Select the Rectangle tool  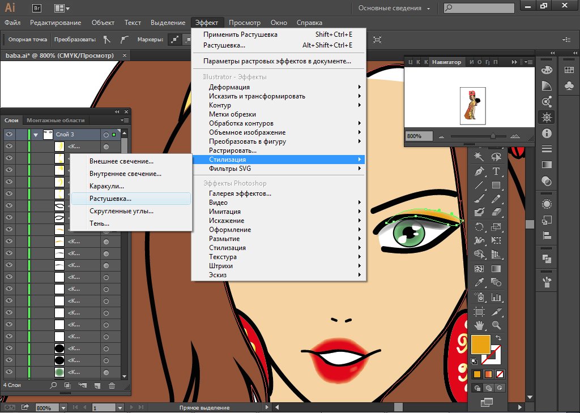(x=496, y=185)
